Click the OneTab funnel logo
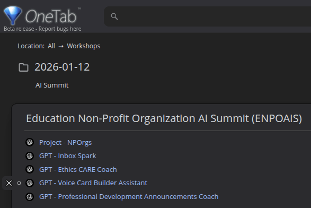This screenshot has width=311, height=208. (x=13, y=15)
